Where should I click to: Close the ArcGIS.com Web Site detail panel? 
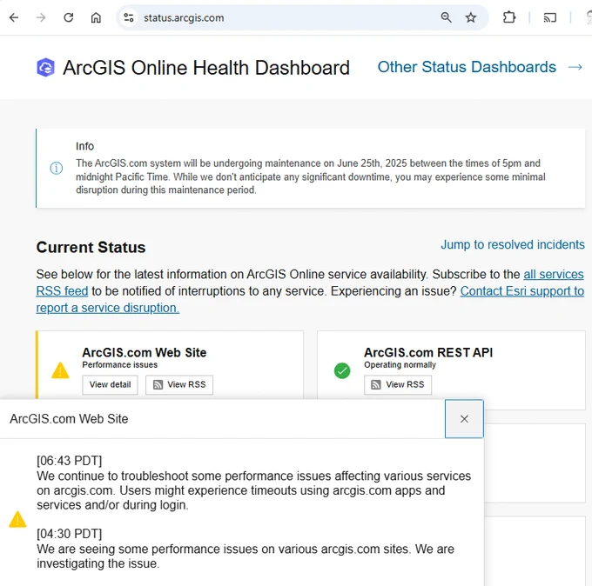tap(464, 419)
